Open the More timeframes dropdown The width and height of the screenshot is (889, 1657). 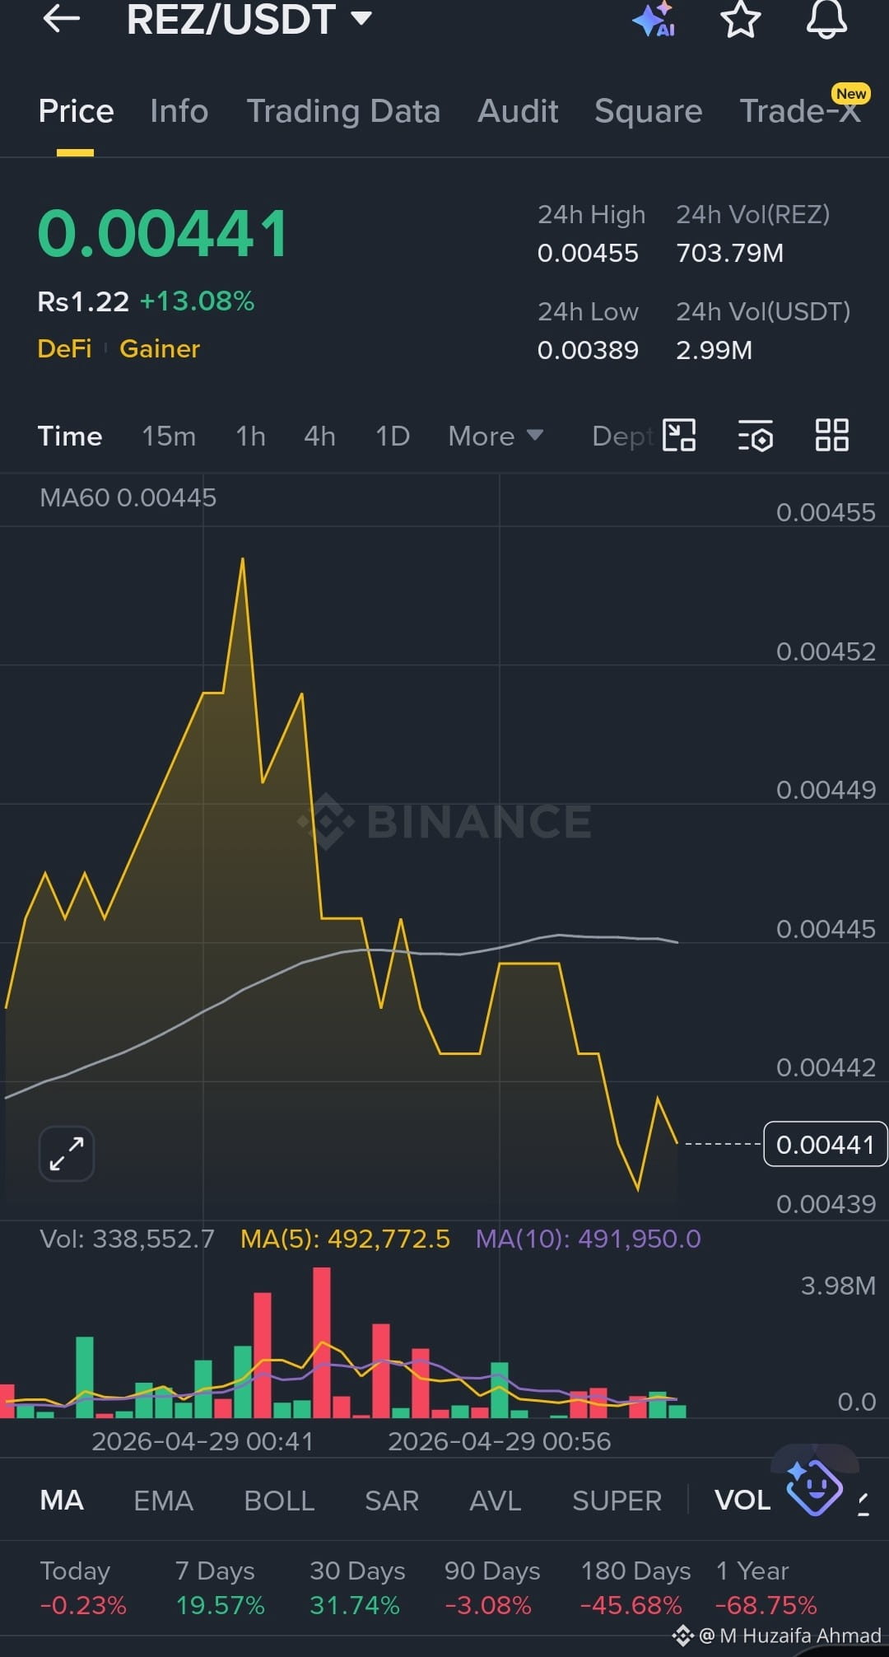(496, 436)
